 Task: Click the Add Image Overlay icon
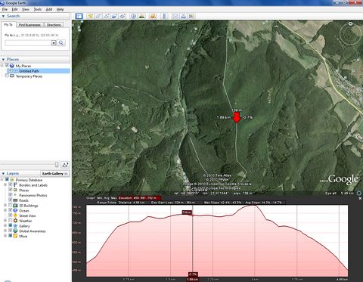pyautogui.click(x=115, y=16)
